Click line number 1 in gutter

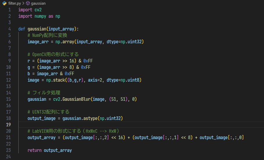click(10, 10)
